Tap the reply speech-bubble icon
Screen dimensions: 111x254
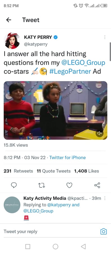coord(14,185)
